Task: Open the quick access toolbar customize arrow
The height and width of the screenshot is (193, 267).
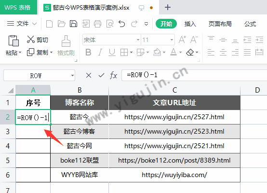Action: 146,24
